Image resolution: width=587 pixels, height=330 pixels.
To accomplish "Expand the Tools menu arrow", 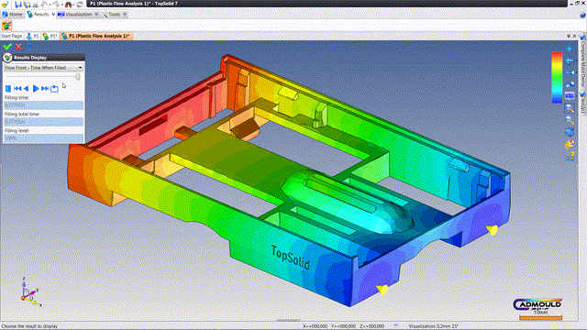I will point(125,15).
